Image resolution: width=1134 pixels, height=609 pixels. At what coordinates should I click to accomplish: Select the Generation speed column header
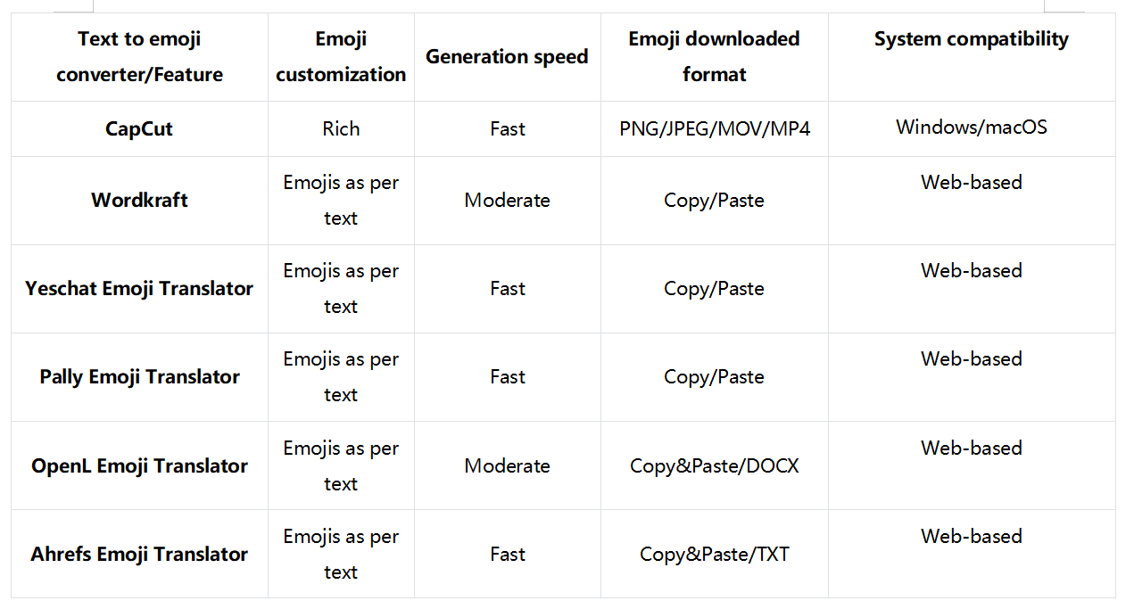tap(507, 56)
